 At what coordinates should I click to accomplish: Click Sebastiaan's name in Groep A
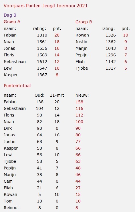[x=15, y=62]
